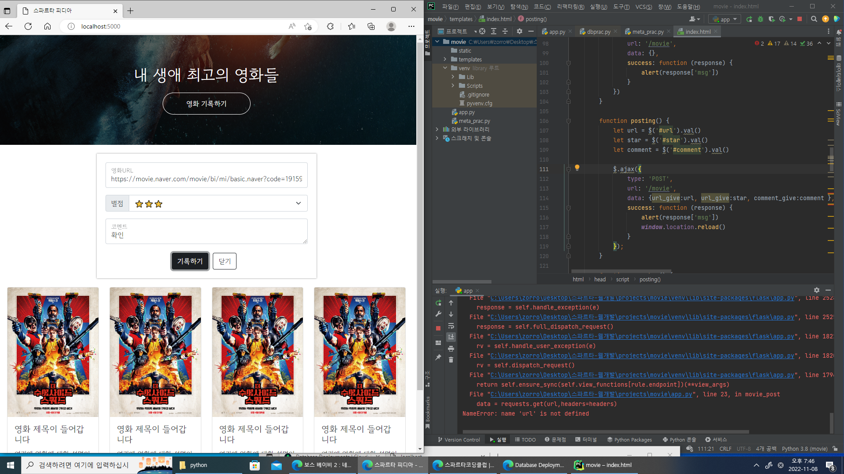Open the 리팩터링(R) menu
This screenshot has width=844, height=474.
tap(571, 7)
